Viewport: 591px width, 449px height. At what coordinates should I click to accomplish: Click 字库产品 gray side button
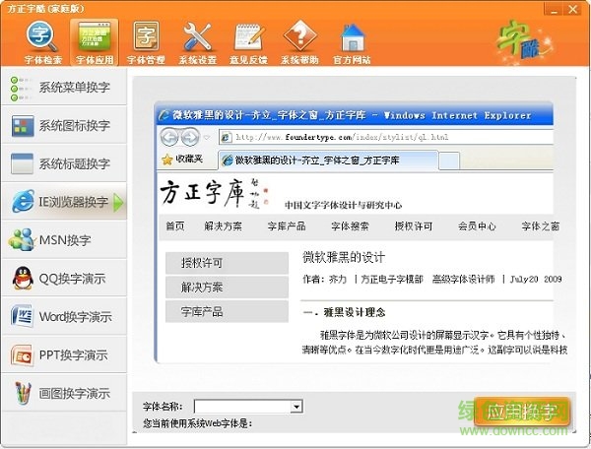pos(227,311)
